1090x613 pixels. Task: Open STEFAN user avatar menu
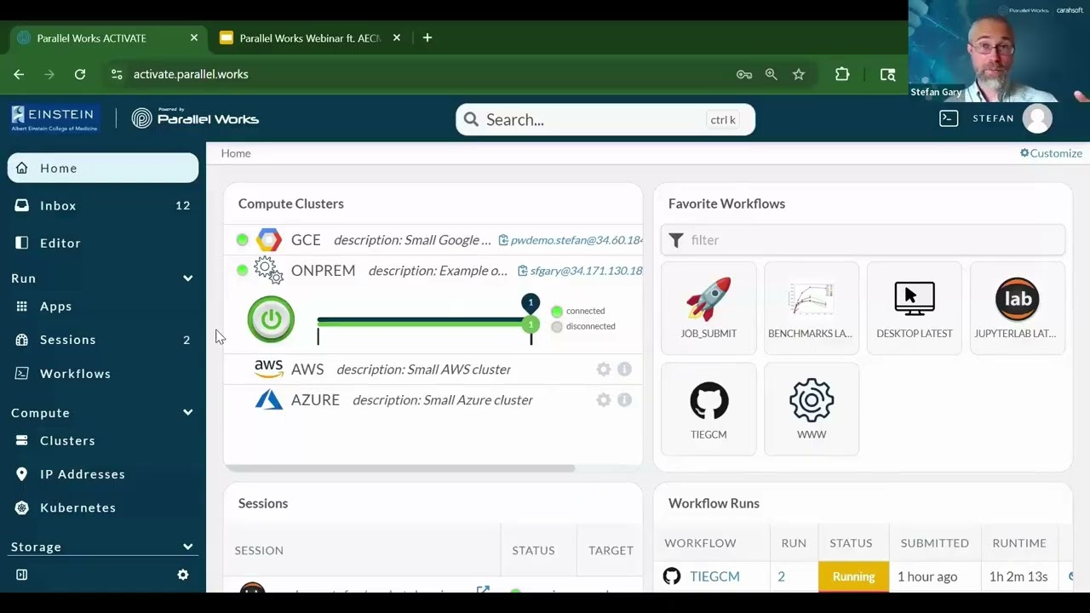tap(1037, 118)
